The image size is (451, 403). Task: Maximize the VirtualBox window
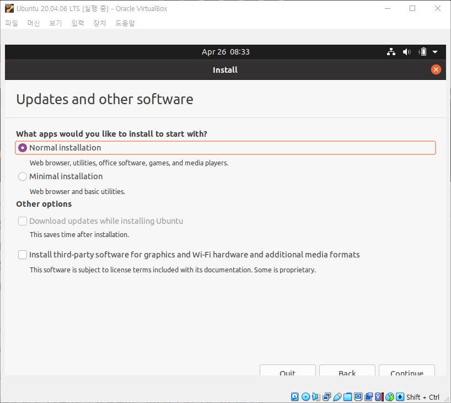pyautogui.click(x=412, y=9)
